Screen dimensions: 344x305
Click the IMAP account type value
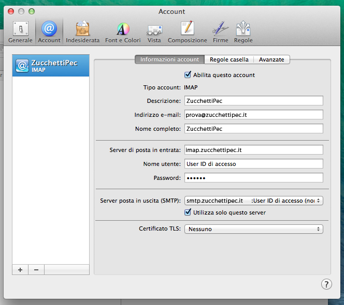pos(191,87)
